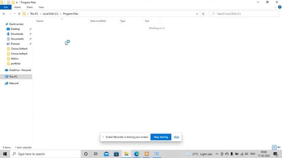Open the htdocs folder in sidebar
This screenshot has height=158, width=282.
click(15, 58)
